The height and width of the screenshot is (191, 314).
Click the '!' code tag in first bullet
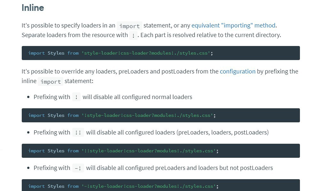click(x=76, y=97)
